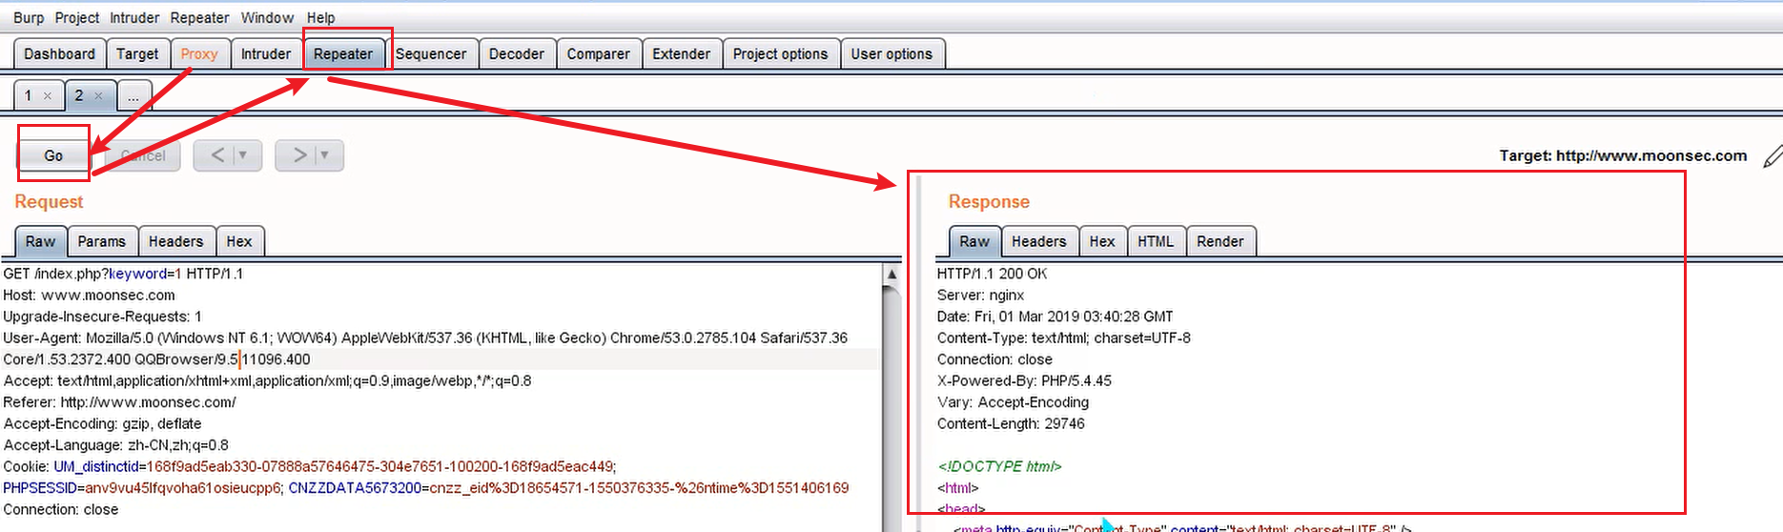This screenshot has width=1783, height=532.
Task: Go forward to next request arrow
Action: [x=299, y=154]
